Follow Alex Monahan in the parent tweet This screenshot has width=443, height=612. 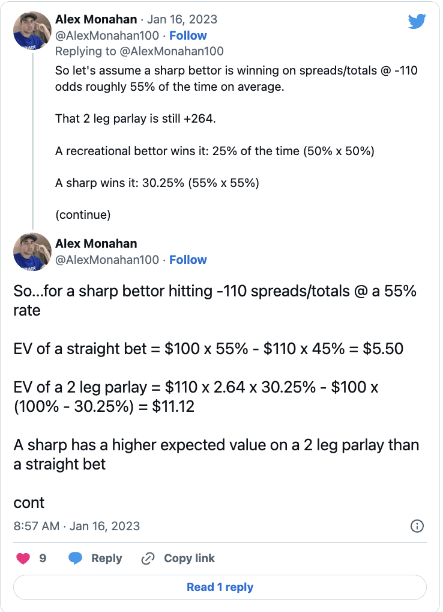(188, 35)
